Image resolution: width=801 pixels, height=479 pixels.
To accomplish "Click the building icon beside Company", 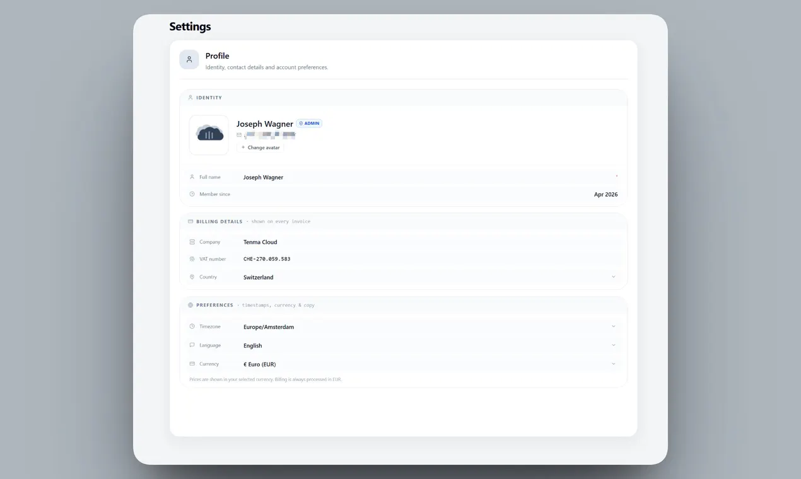I will point(192,242).
